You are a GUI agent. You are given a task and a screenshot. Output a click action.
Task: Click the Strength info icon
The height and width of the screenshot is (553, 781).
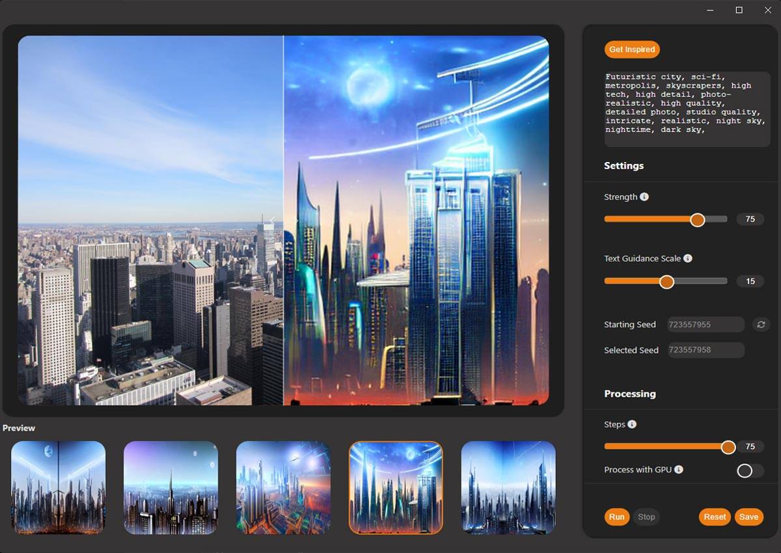click(x=644, y=196)
